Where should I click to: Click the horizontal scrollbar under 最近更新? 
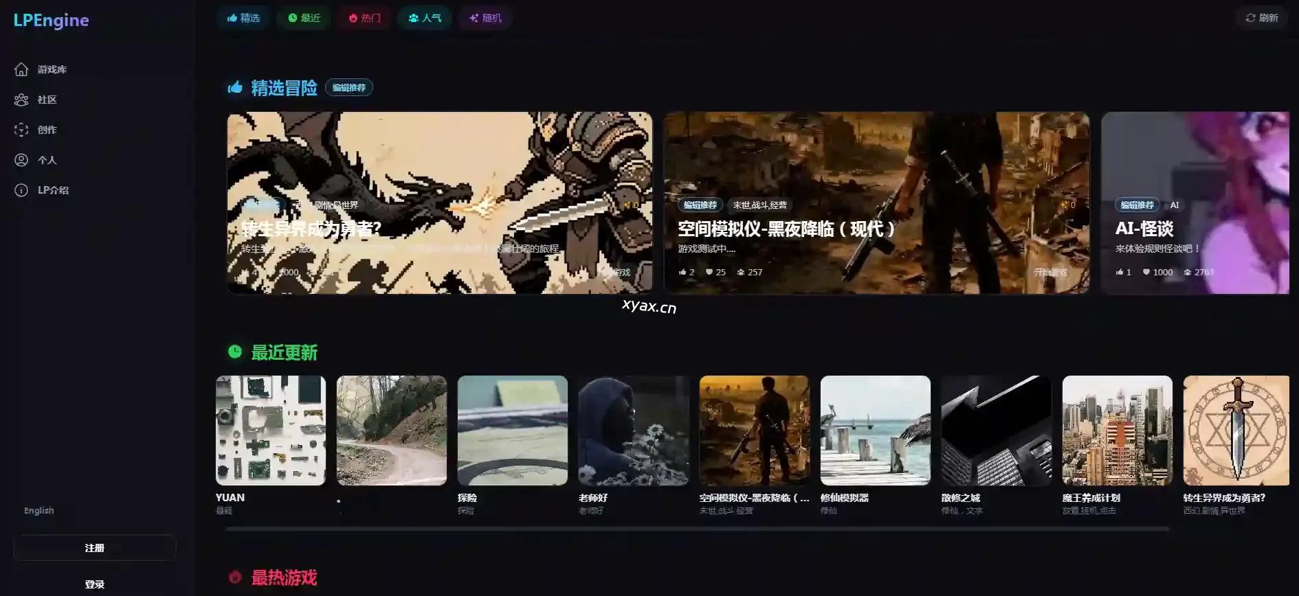pos(697,529)
